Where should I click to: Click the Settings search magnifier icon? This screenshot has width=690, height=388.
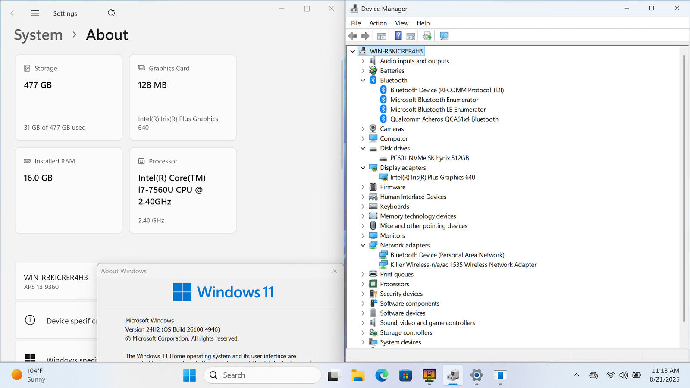pyautogui.click(x=111, y=13)
